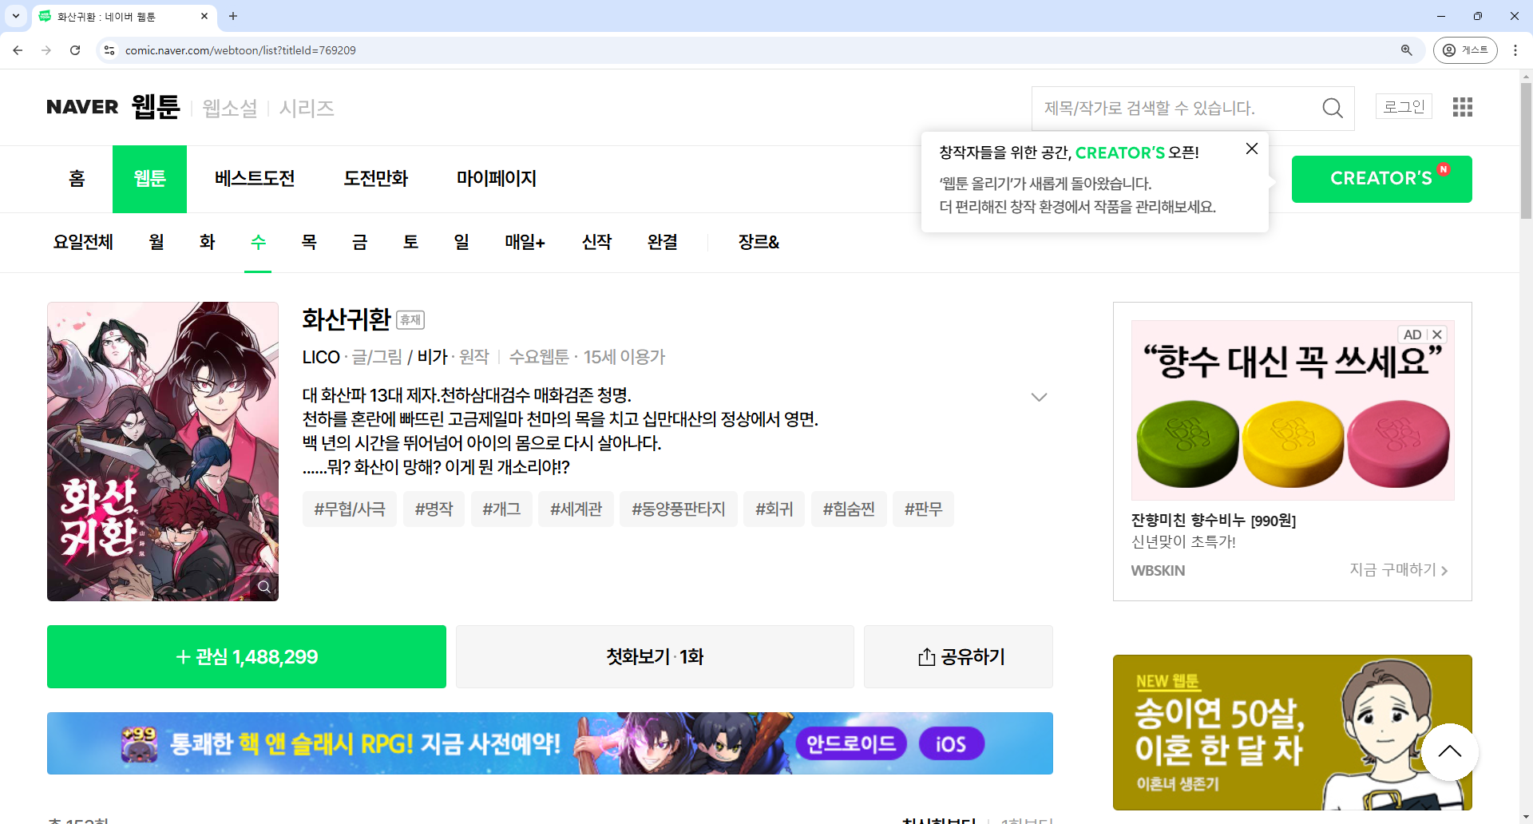Viewport: 1533px width, 824px height.
Task: Reload the page
Action: 75,50
